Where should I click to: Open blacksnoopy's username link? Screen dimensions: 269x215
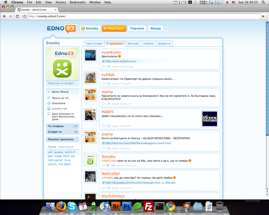coord(113,196)
